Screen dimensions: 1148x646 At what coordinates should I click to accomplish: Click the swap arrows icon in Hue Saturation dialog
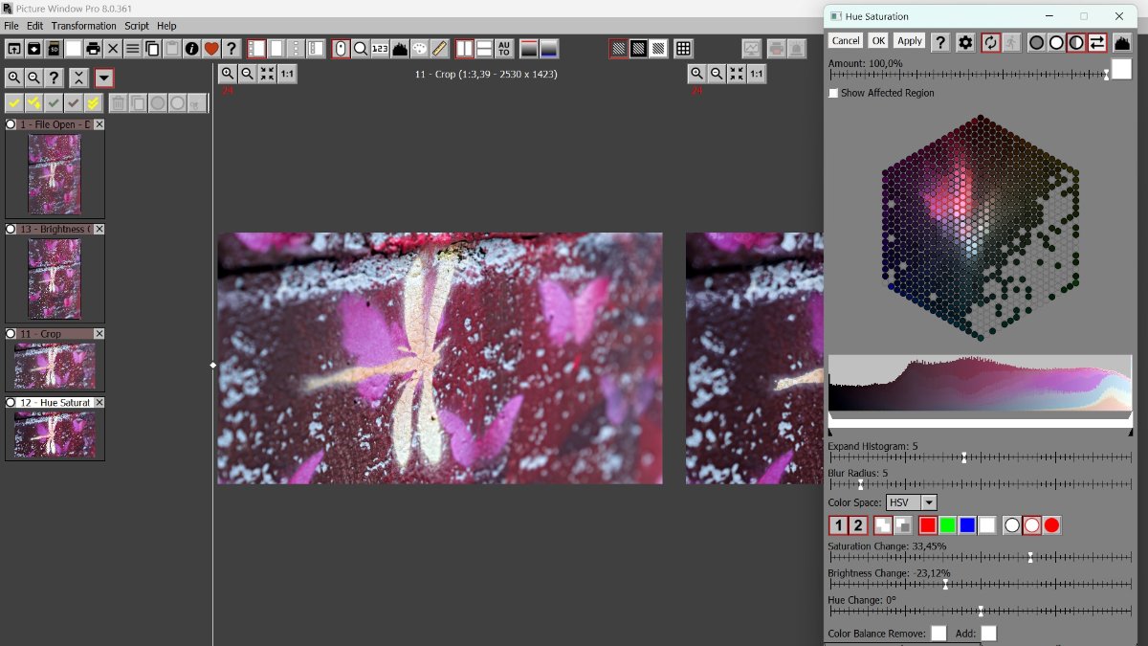pyautogui.click(x=1097, y=42)
